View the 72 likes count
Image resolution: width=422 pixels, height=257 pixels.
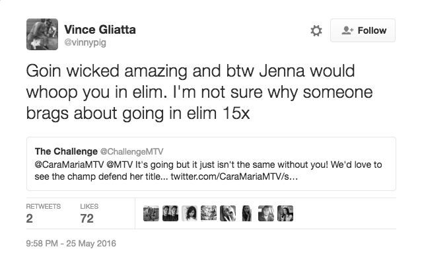coord(87,218)
